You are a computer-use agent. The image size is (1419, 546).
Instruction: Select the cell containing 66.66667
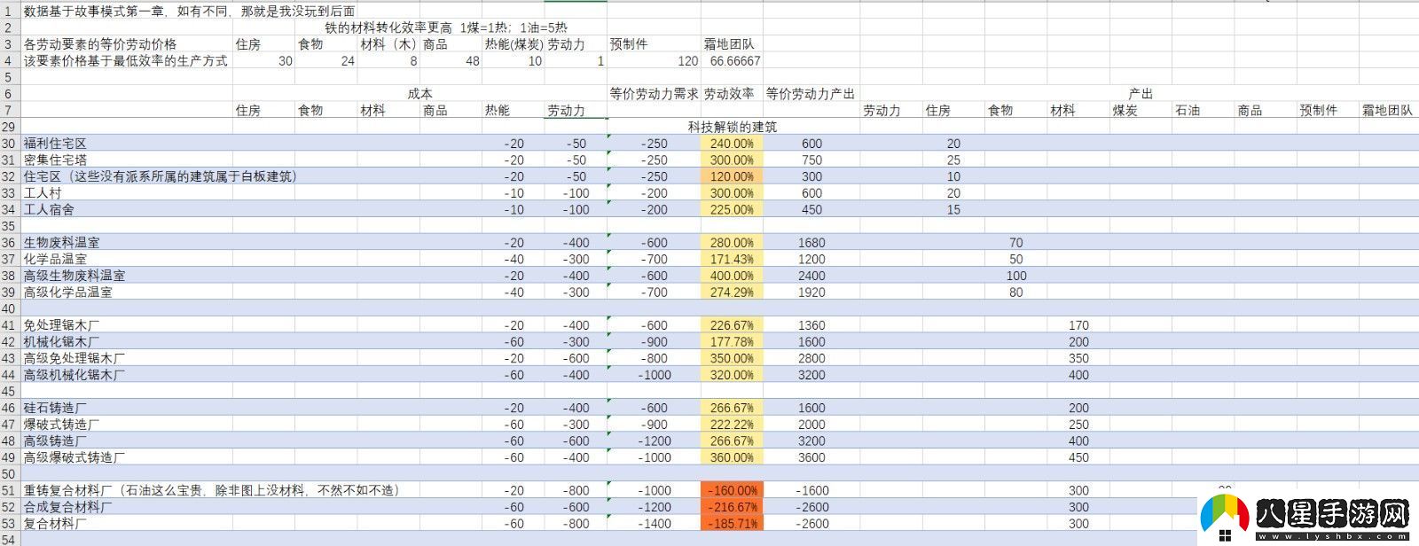[x=734, y=61]
